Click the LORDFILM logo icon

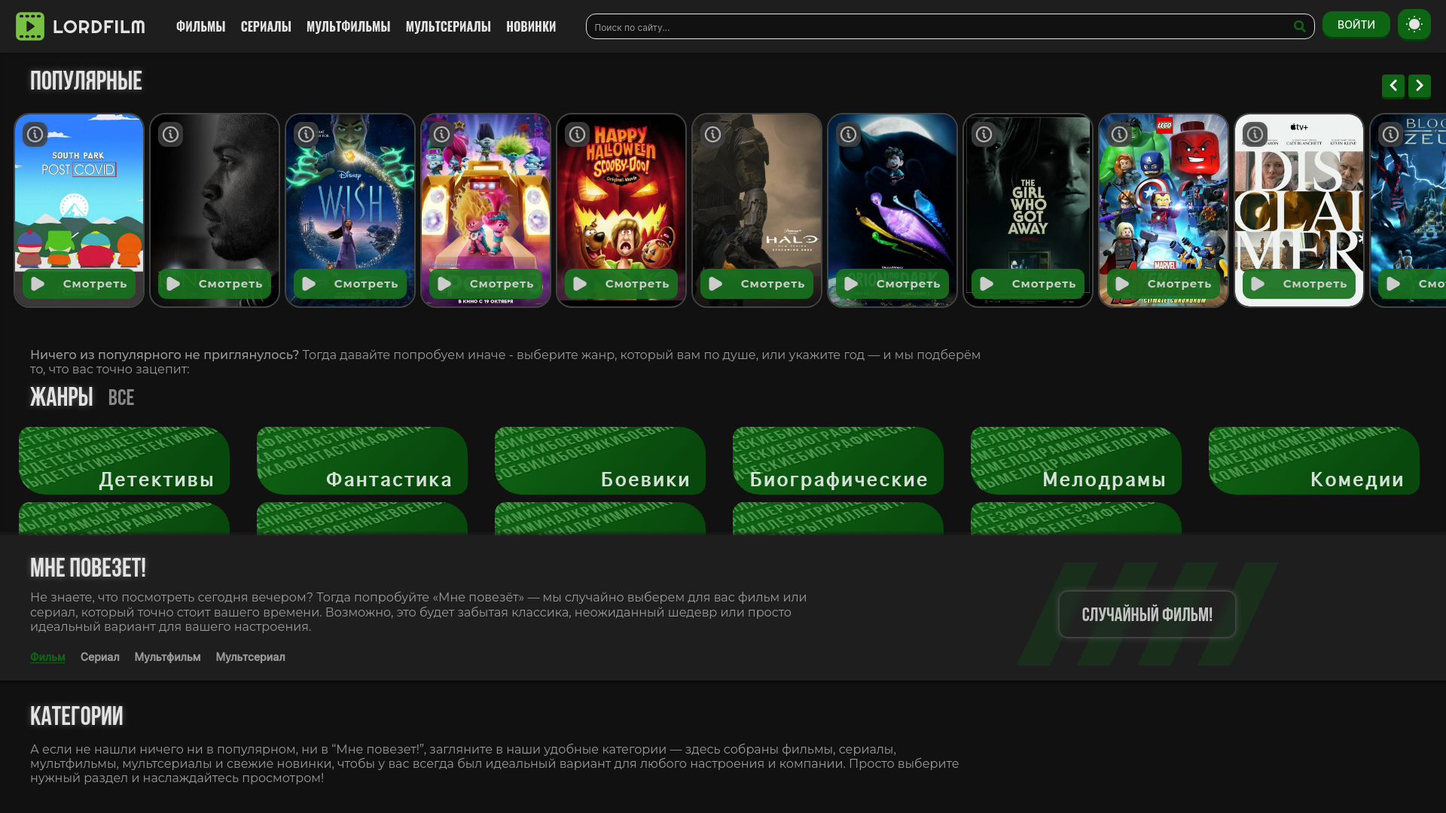30,26
